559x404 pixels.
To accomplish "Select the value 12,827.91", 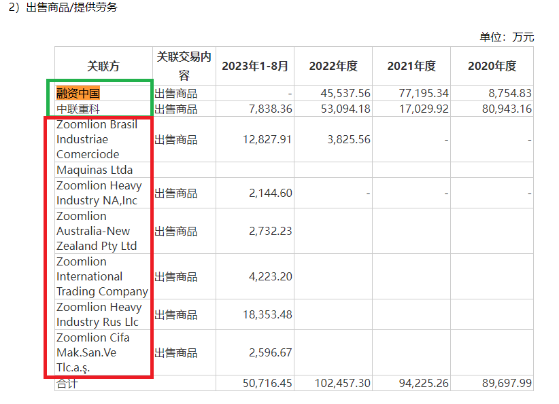I will click(267, 139).
